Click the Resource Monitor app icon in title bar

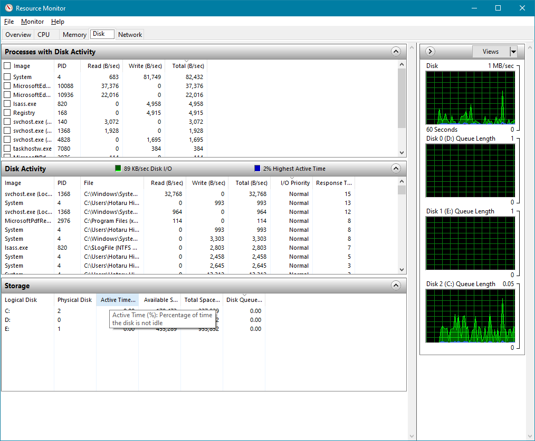point(8,8)
